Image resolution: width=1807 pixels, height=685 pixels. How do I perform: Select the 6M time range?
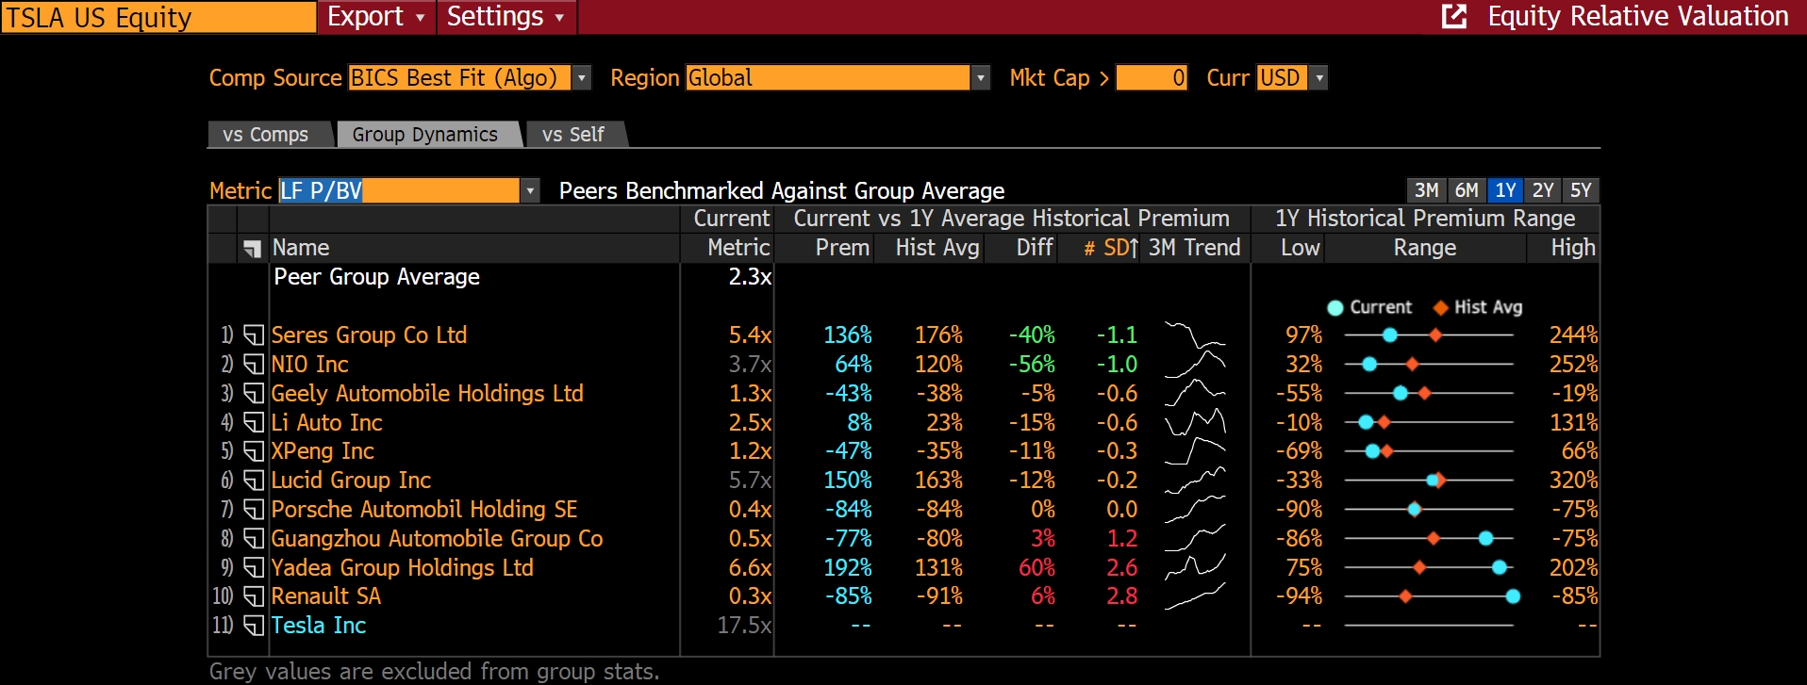1467,190
